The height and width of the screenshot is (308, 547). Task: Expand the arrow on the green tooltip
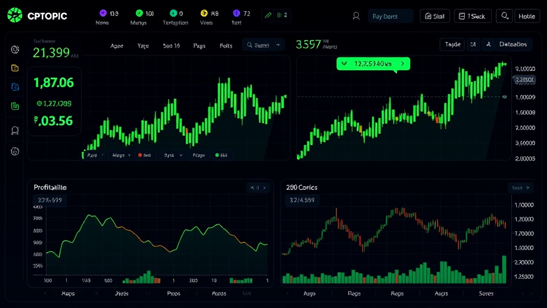[x=403, y=64]
